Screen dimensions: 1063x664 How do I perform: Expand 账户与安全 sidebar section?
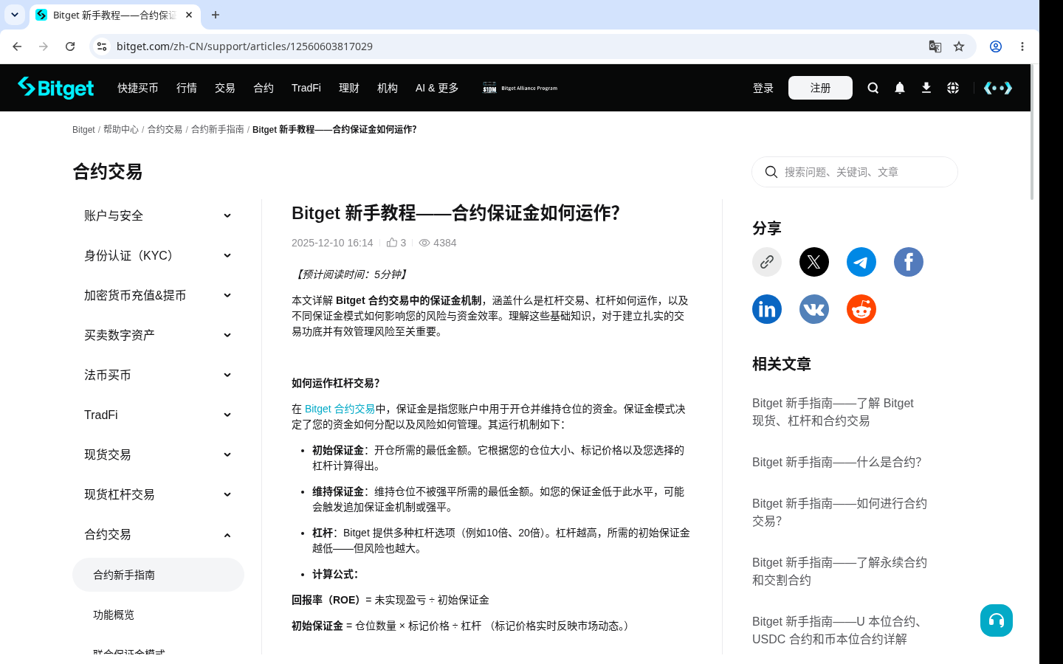point(158,215)
